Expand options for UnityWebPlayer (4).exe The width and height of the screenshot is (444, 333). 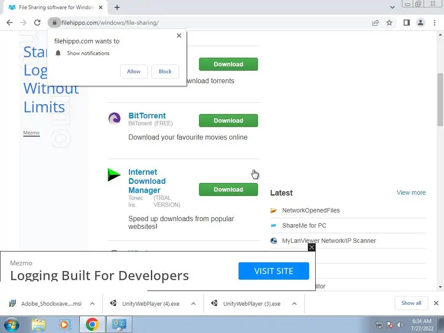coord(193,304)
